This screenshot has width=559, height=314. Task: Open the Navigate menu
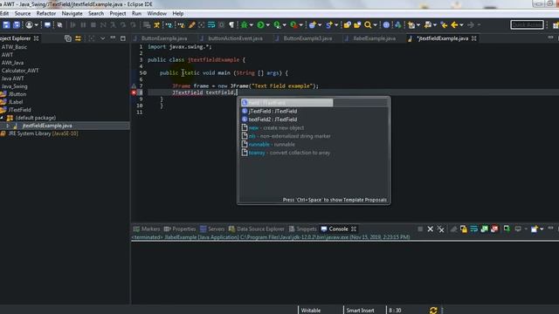(x=72, y=14)
